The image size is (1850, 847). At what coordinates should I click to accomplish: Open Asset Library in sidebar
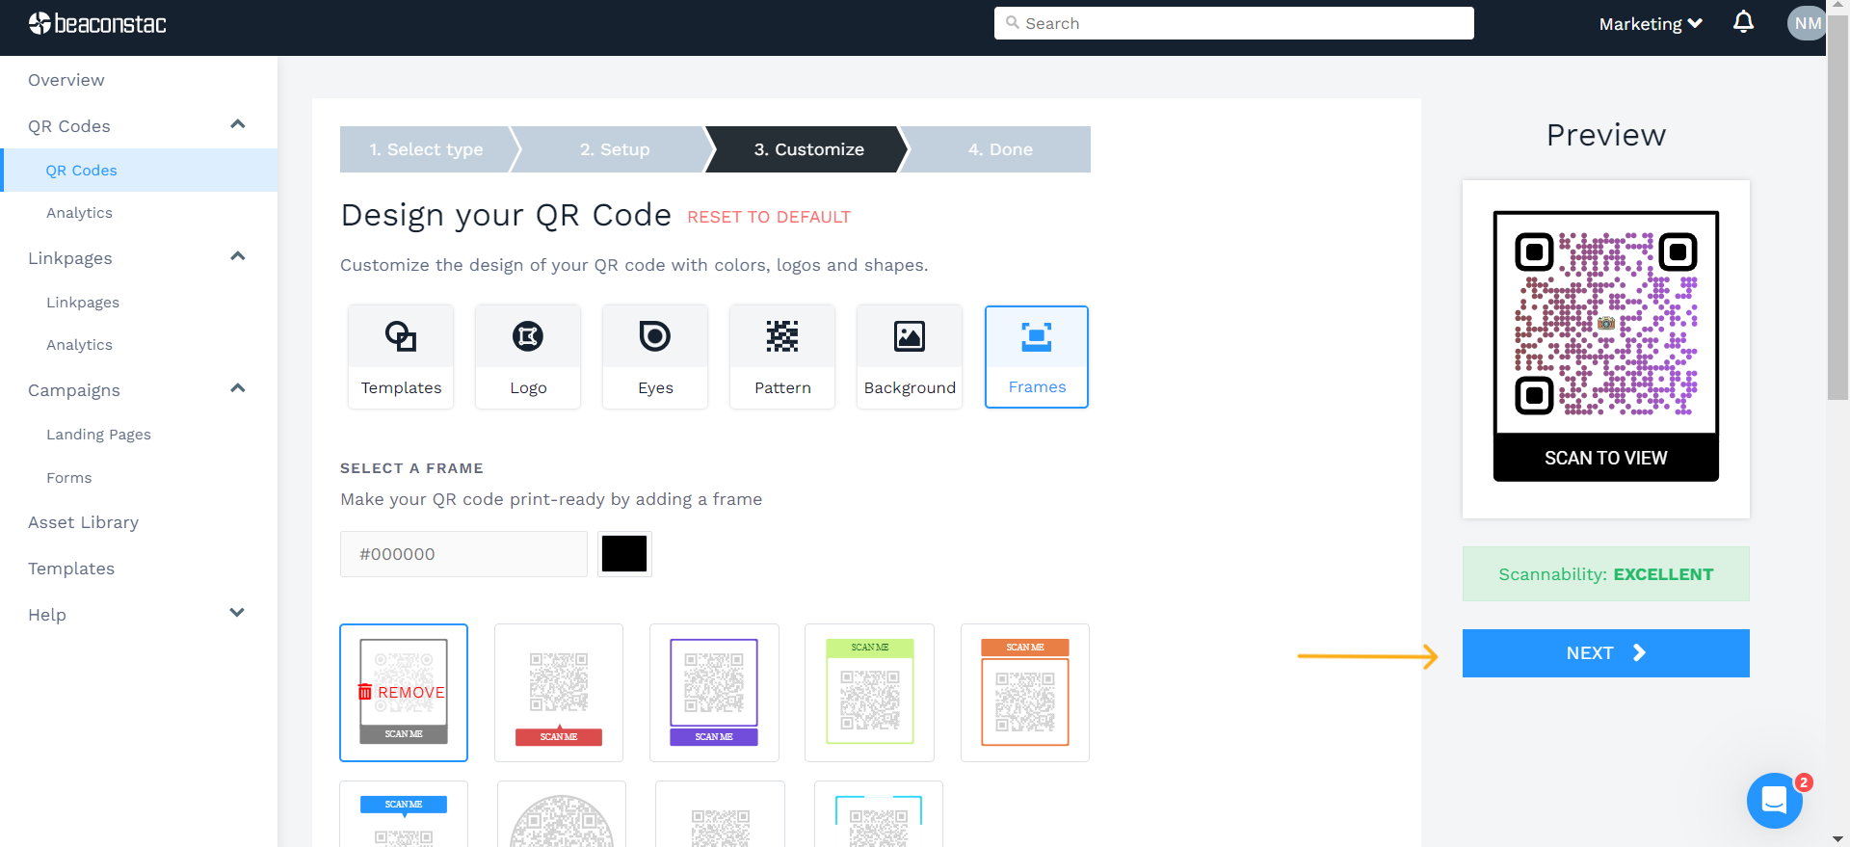pos(84,522)
